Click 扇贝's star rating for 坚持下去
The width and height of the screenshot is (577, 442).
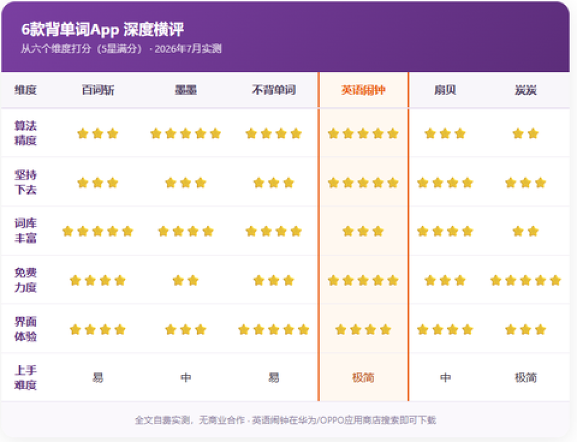[445, 183]
